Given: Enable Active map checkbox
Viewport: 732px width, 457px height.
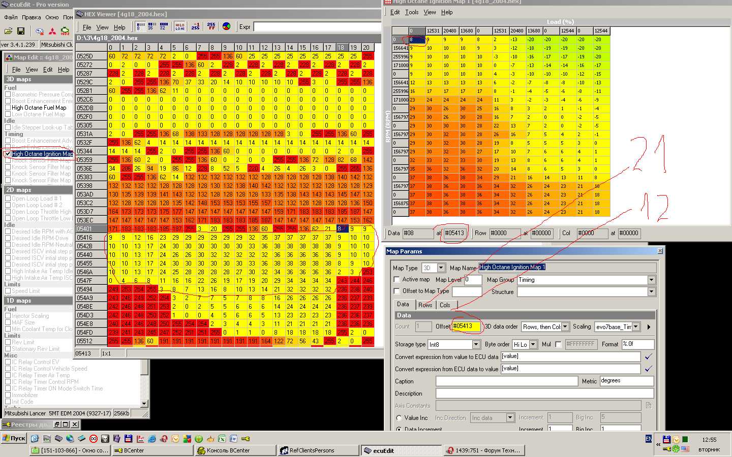Looking at the screenshot, I should click(397, 279).
